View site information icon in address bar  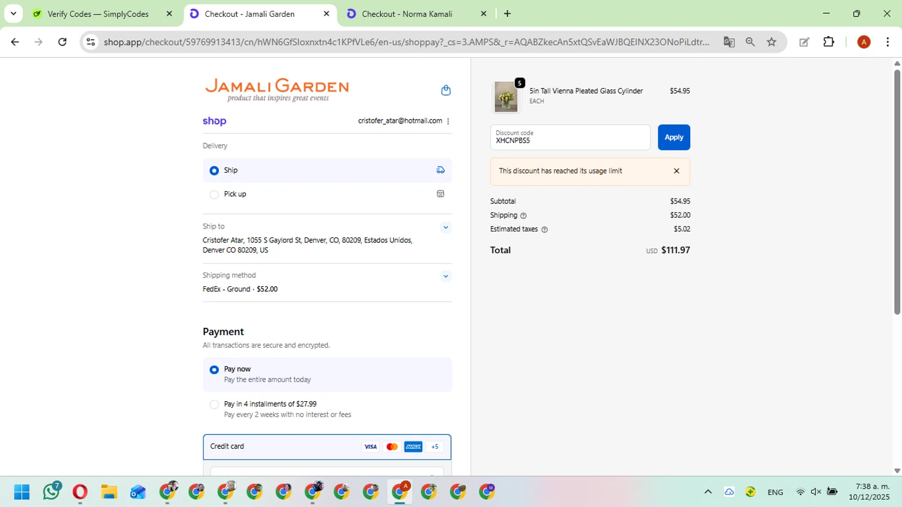pyautogui.click(x=91, y=41)
